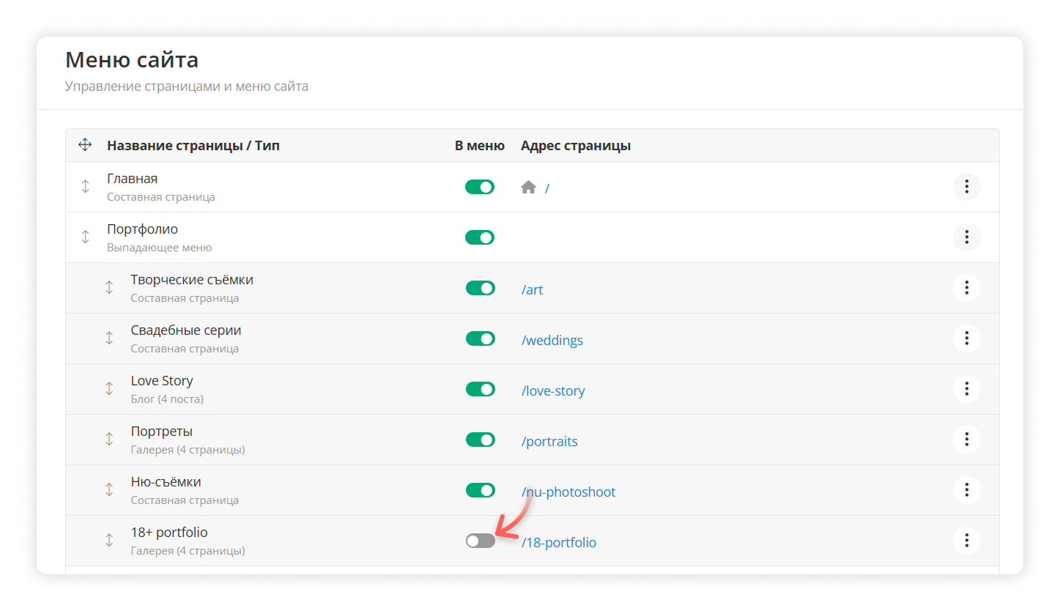Click the /18-portfolio address link

pos(558,543)
